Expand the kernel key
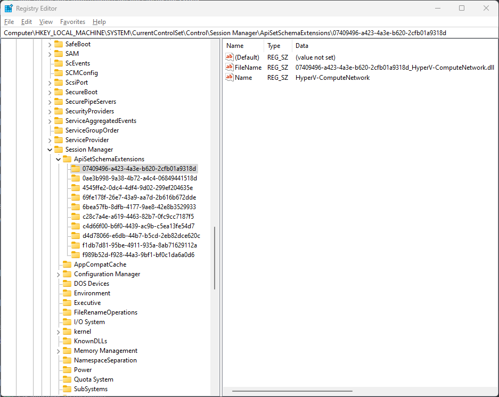 point(58,332)
